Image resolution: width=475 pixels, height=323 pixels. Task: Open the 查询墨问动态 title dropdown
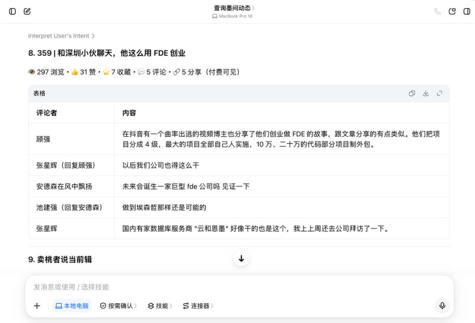tap(234, 8)
